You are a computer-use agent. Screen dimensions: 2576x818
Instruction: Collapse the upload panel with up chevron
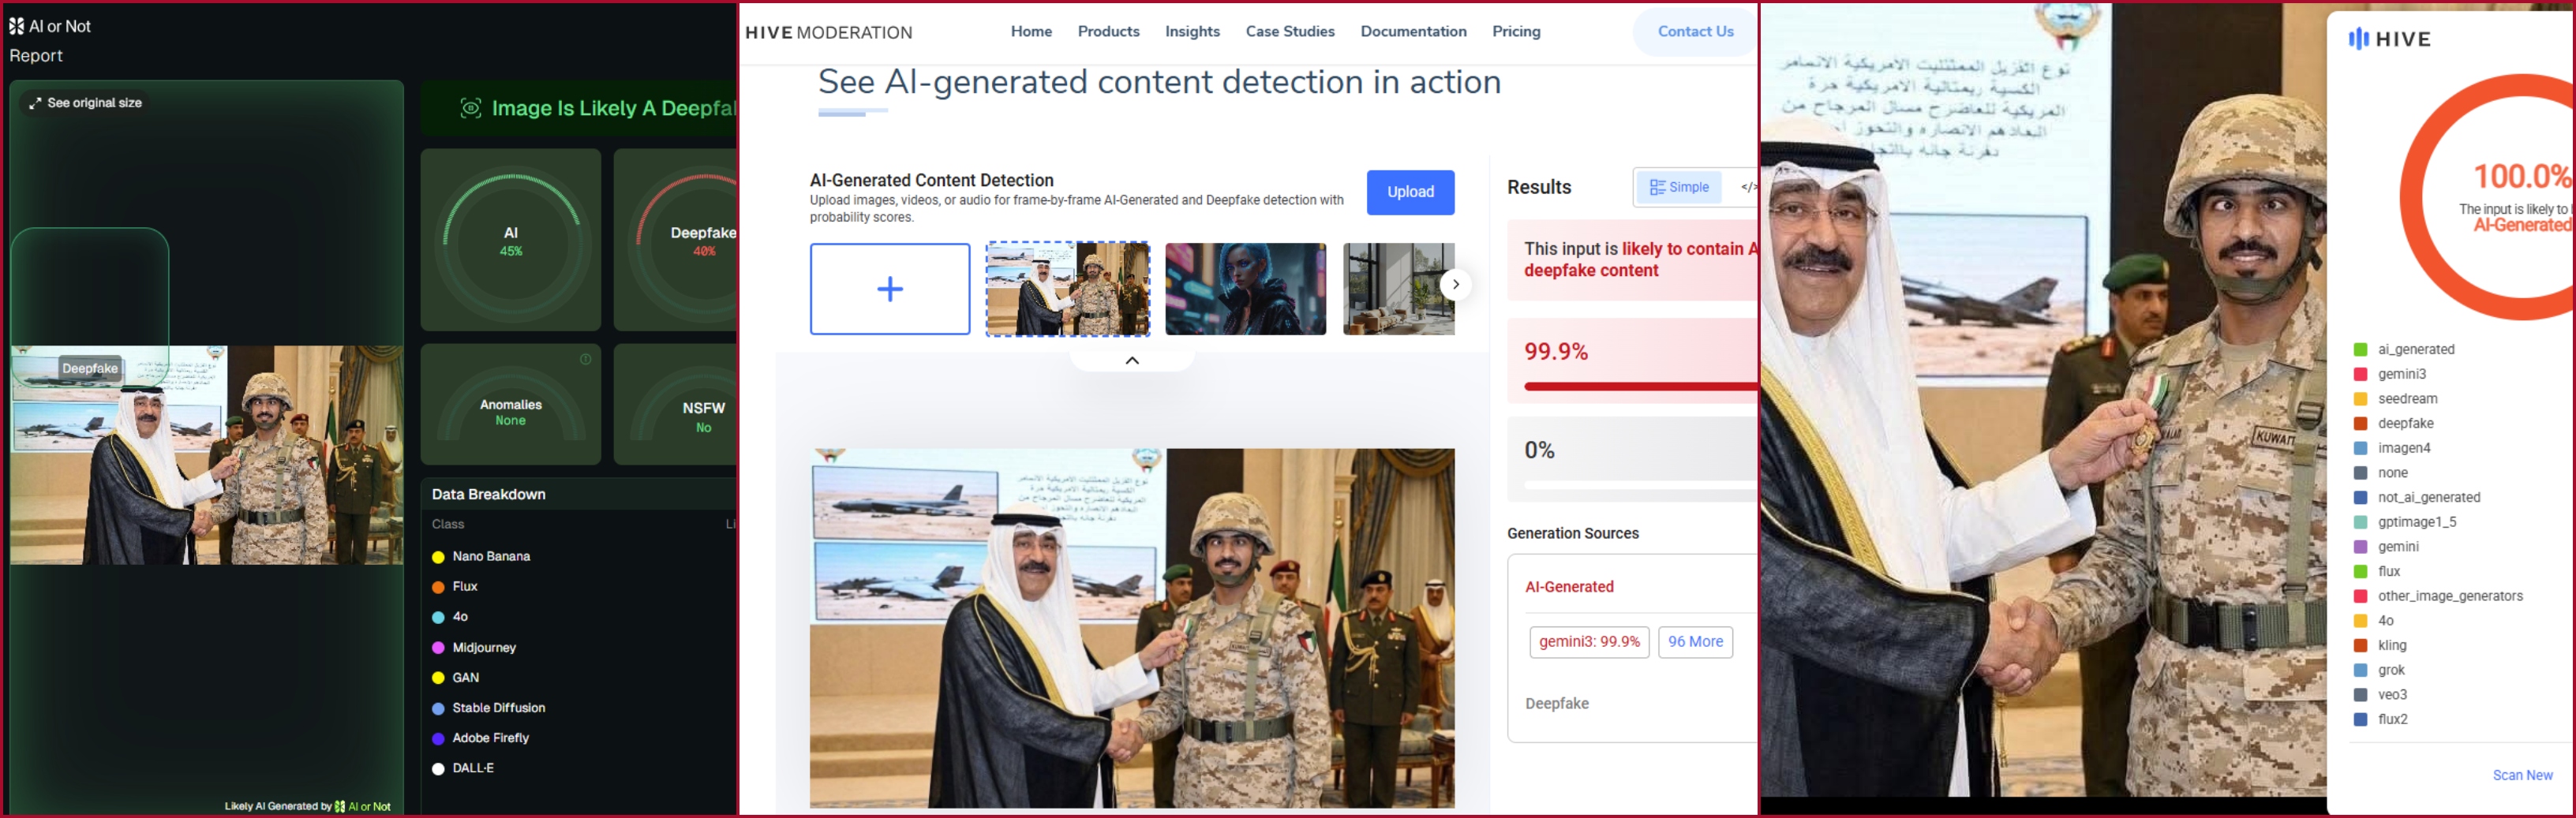pyautogui.click(x=1132, y=360)
